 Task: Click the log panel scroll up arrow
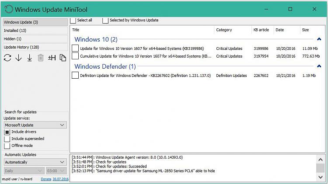(320, 160)
